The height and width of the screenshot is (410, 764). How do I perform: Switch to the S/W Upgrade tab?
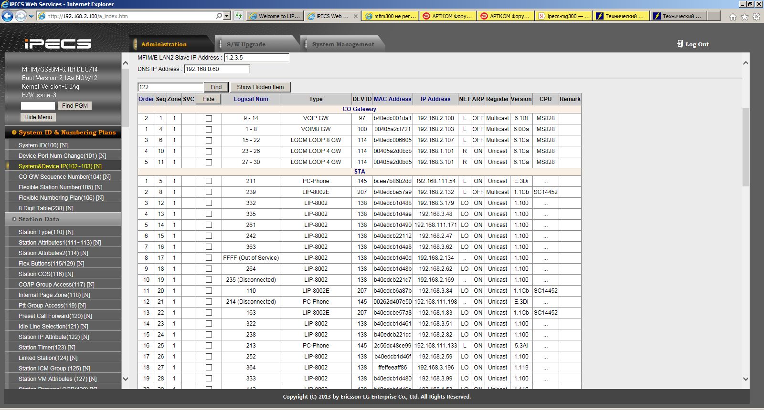coord(246,44)
